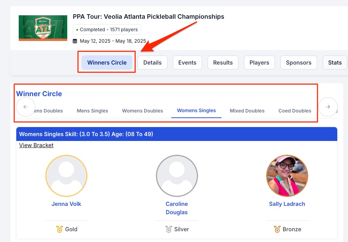Open the Players tab
The image size is (348, 242).
point(259,62)
